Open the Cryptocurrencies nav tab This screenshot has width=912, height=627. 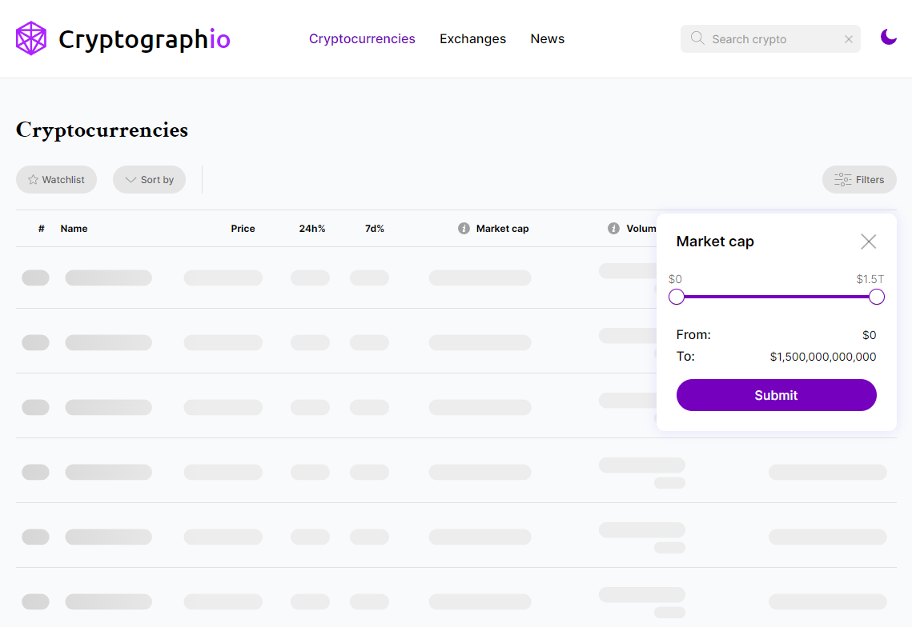pos(362,39)
